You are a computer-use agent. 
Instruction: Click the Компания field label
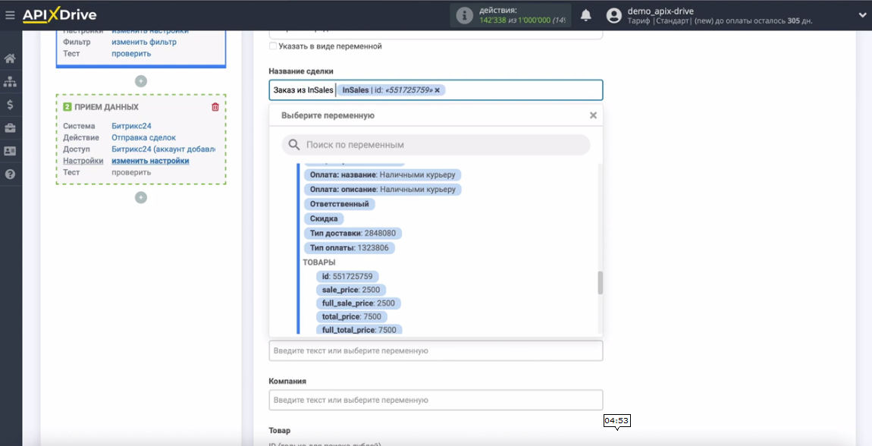coord(287,381)
